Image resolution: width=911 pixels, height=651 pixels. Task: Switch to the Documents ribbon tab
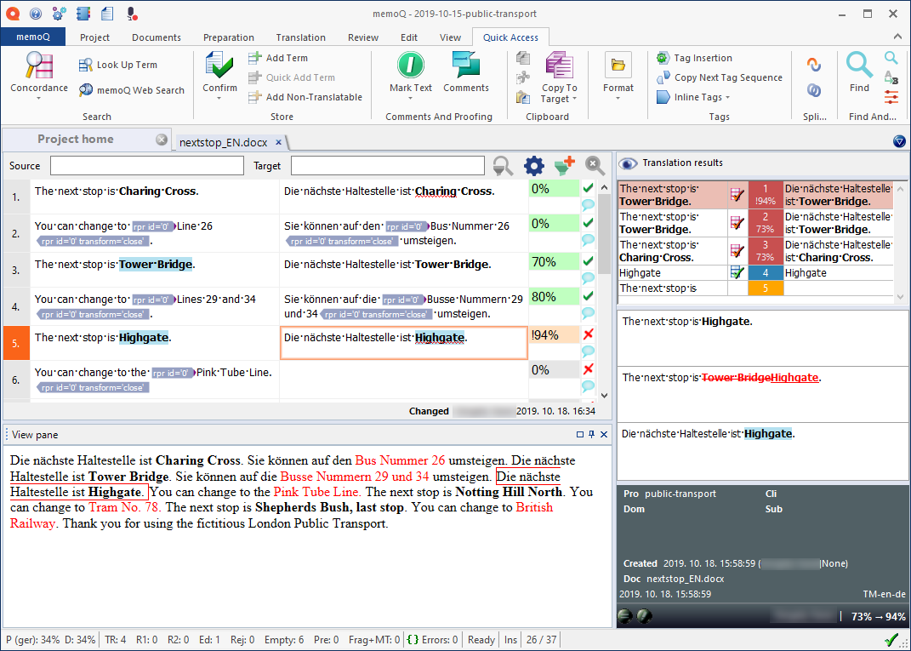pos(157,37)
